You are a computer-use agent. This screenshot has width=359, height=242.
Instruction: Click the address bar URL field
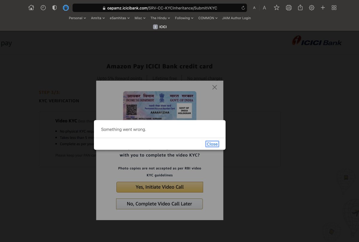[x=159, y=8]
